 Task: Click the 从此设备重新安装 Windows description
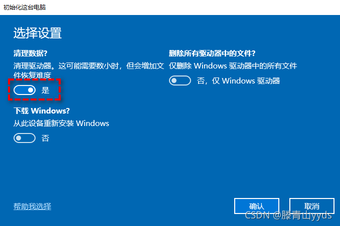61,123
